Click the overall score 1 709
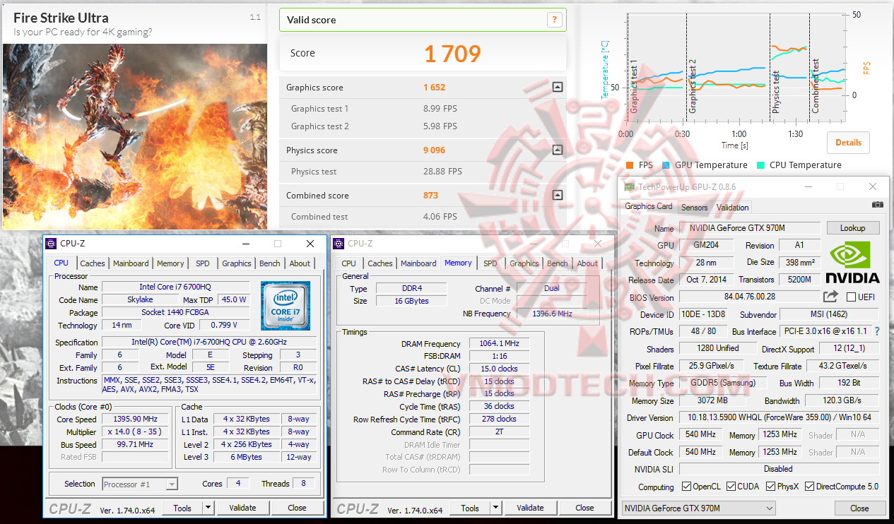894x524 pixels. (x=452, y=54)
